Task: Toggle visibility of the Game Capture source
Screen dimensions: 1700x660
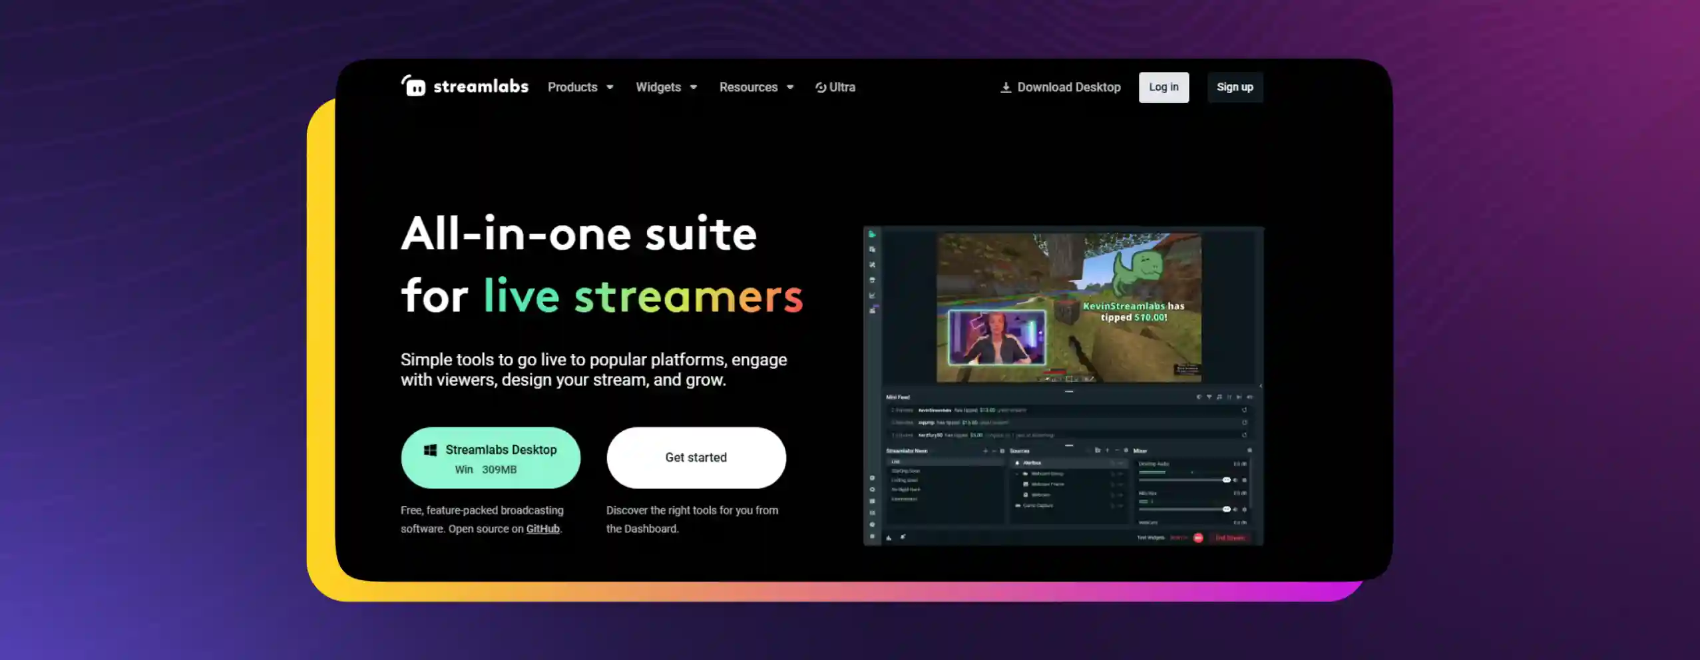Action: coord(1120,506)
